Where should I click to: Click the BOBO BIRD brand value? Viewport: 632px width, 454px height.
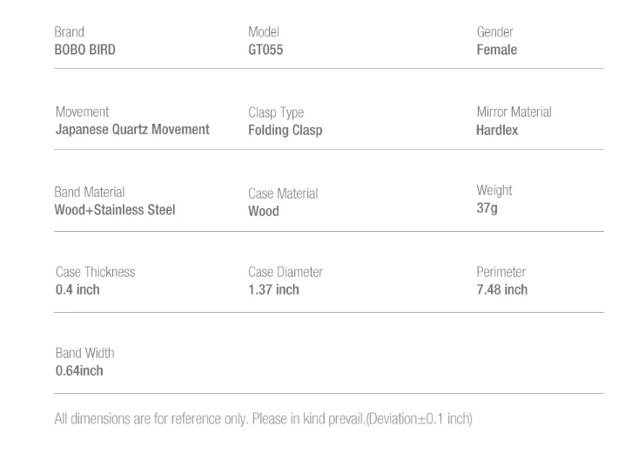[85, 50]
